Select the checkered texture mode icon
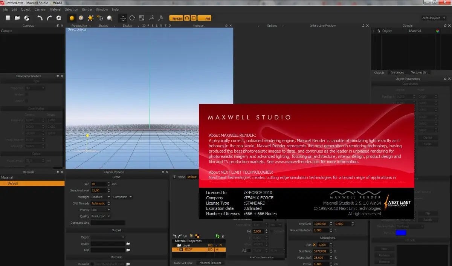Screen dimensions: 452x266 91,18
